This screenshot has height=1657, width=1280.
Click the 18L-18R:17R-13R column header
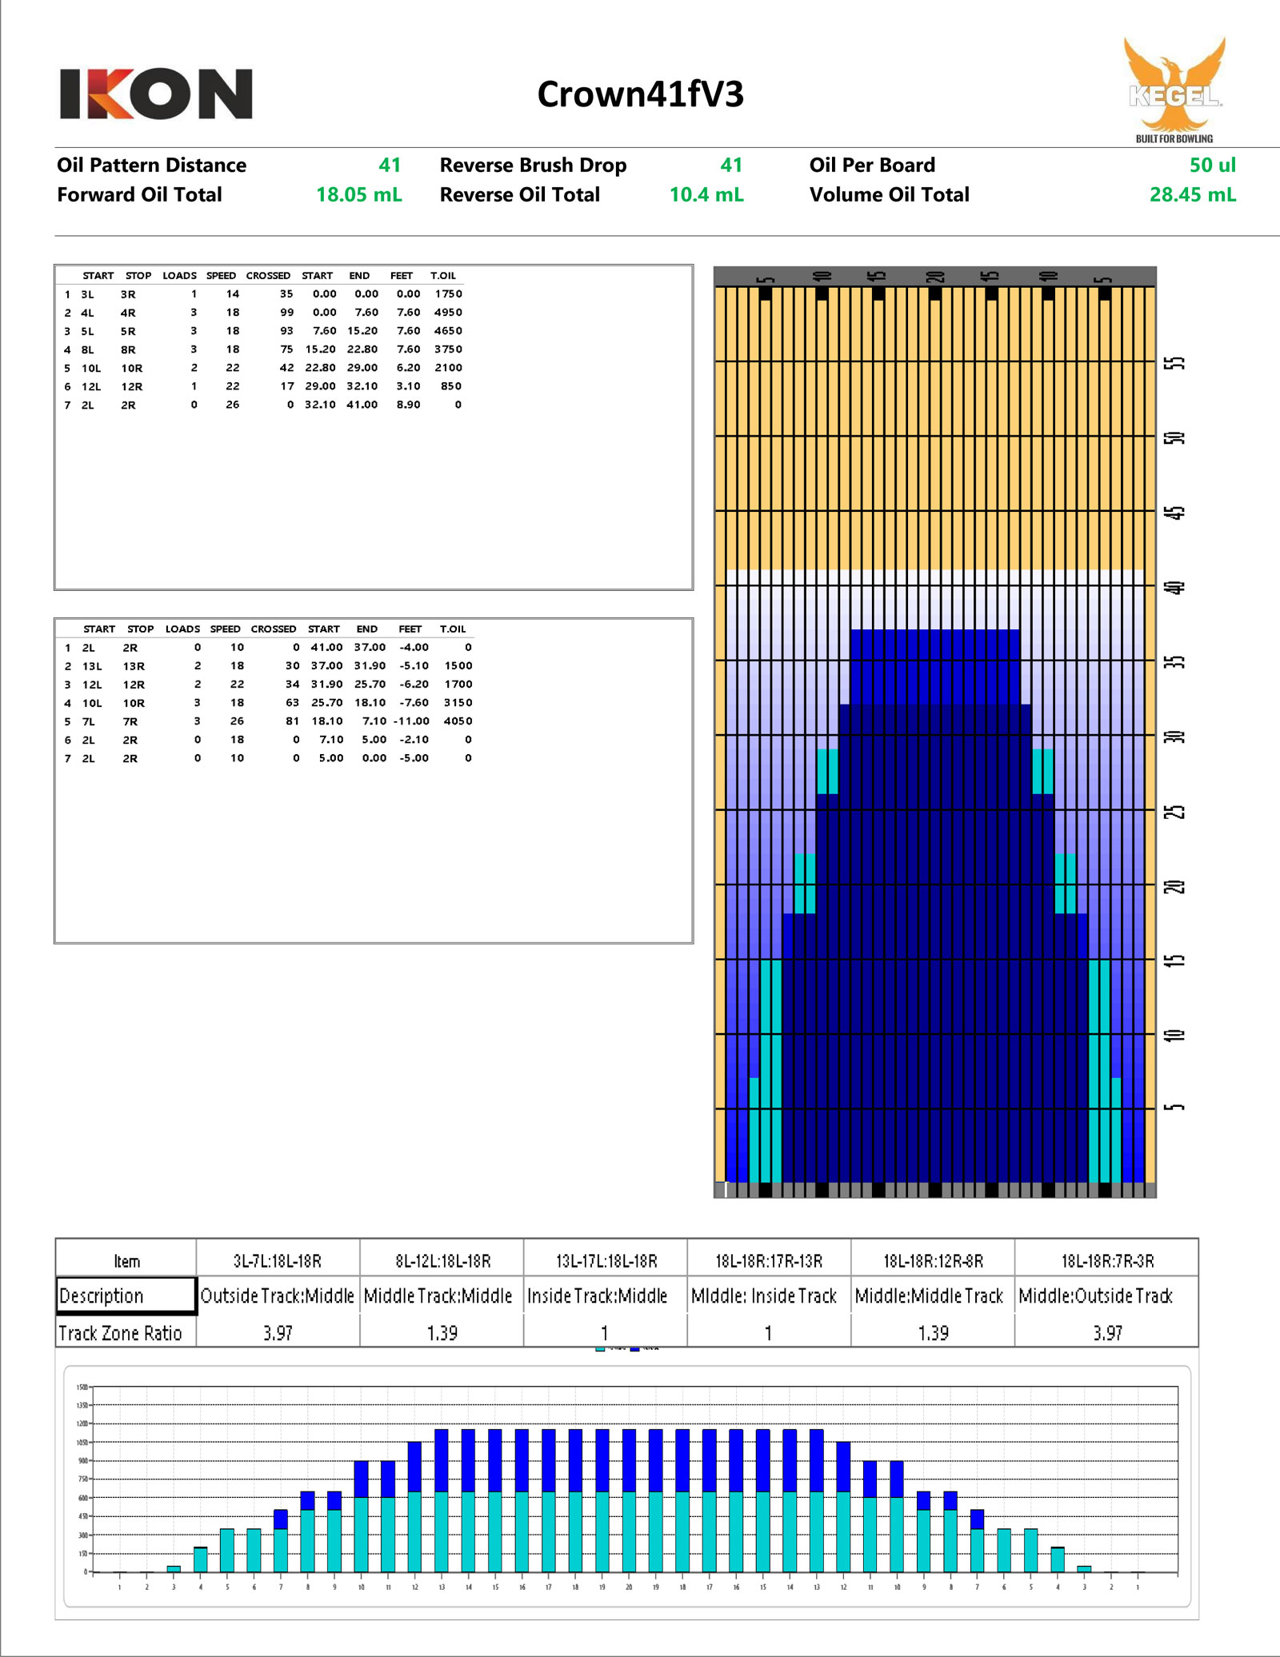768,1261
